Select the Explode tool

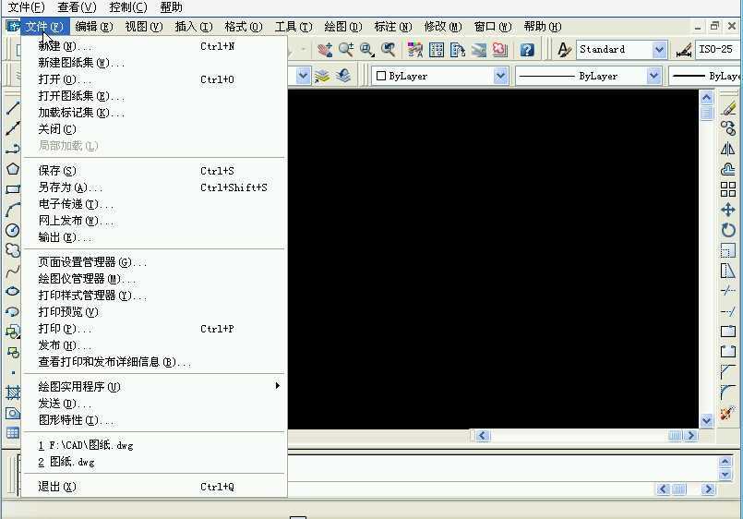[x=726, y=413]
